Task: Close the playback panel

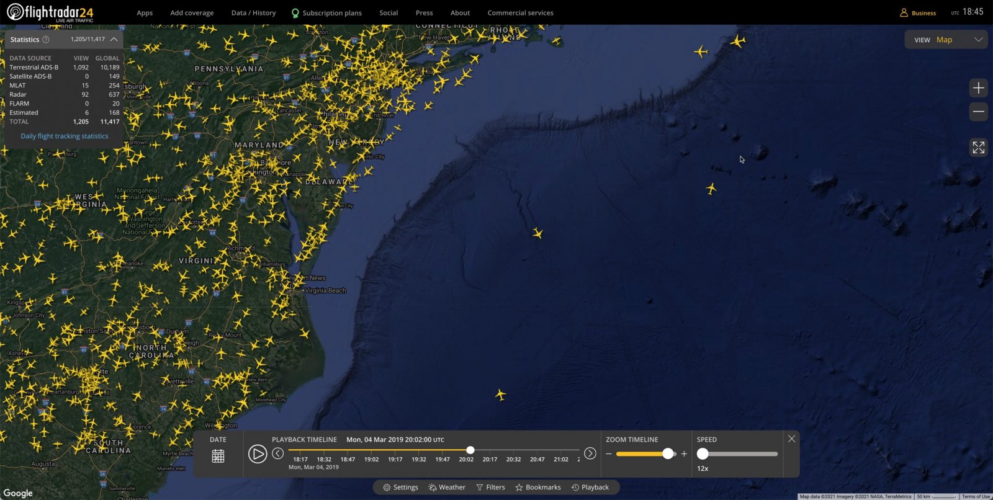Action: point(791,439)
